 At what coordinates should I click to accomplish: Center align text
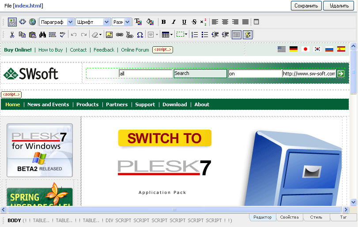click(x=225, y=22)
